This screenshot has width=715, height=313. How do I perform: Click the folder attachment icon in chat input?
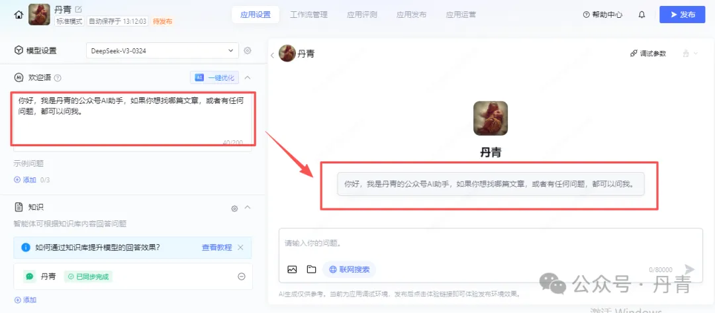311,269
